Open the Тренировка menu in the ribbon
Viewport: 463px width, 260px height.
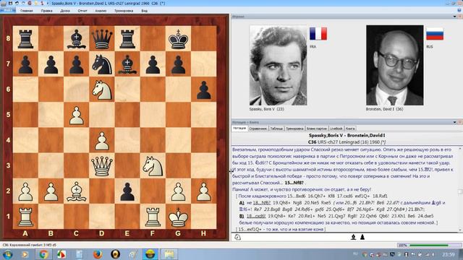click(x=124, y=11)
